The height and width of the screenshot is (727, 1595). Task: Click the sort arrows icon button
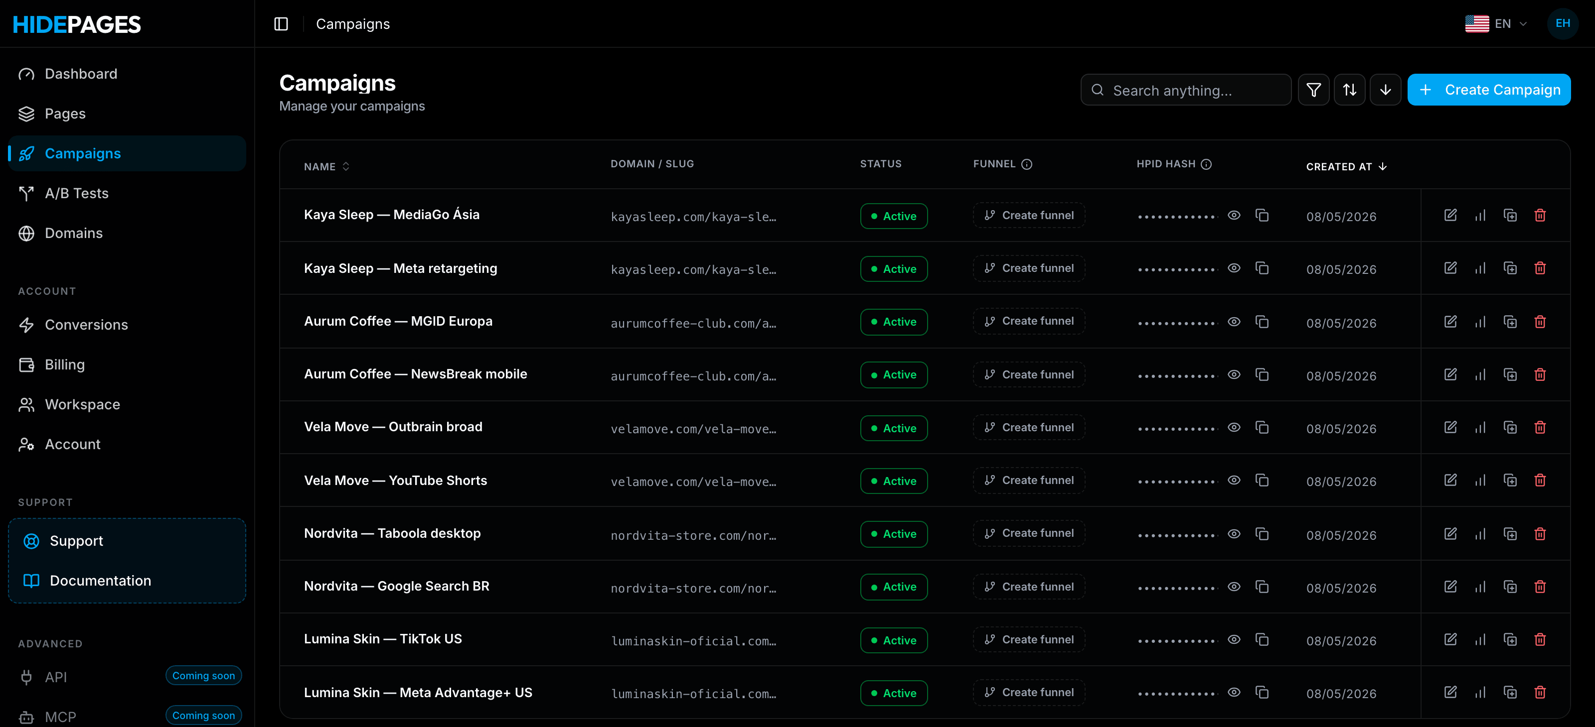tap(1349, 90)
